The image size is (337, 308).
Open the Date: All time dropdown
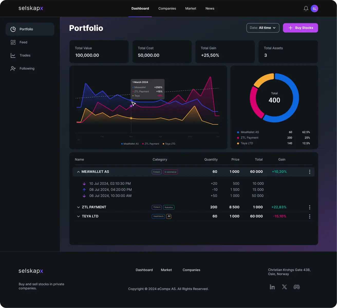263,28
